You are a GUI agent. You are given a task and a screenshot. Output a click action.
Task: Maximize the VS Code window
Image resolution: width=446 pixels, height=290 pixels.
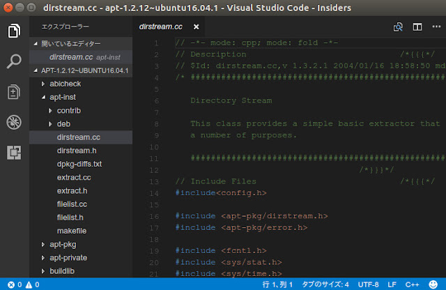31,8
